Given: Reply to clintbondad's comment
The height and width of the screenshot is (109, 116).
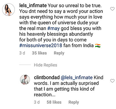Looking at the screenshot, I should coord(74,102).
